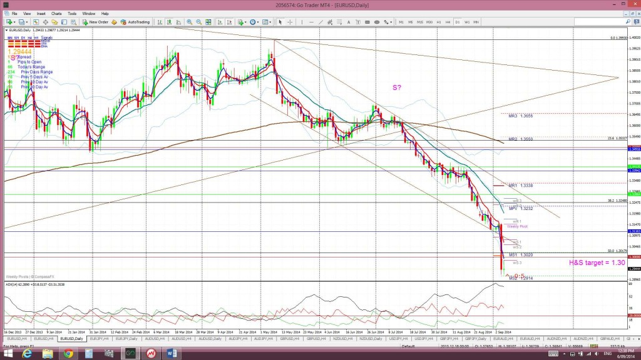Expand the chart templates dropdown

coord(270,23)
